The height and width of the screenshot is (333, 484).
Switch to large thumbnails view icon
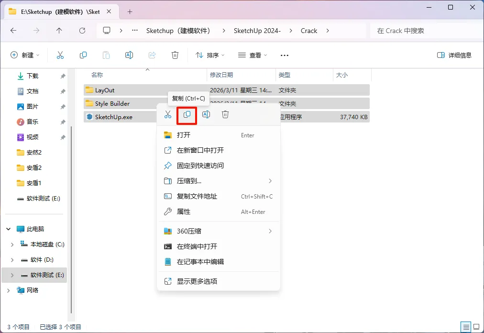coord(477,326)
